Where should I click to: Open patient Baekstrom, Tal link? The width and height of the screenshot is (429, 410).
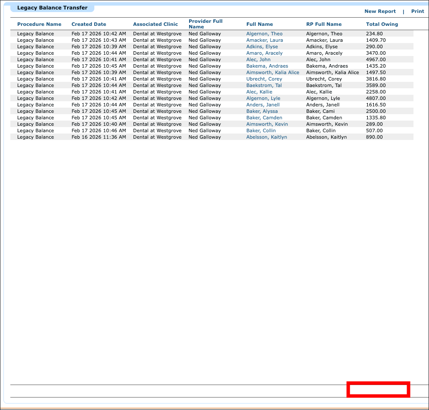264,85
